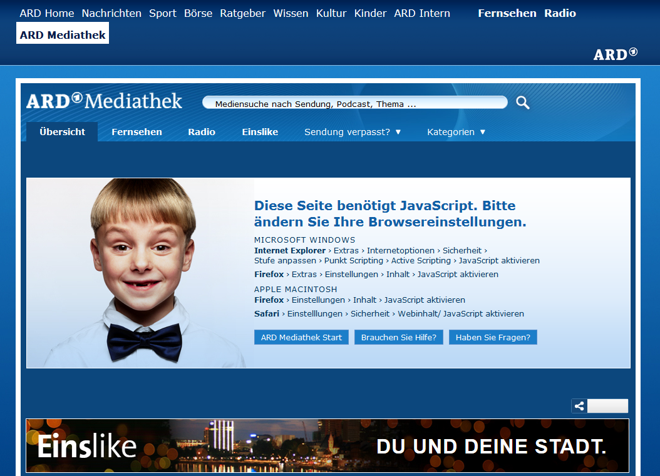Click the MICROSOFT WINDOWS heading
Image resolution: width=660 pixels, height=476 pixels.
pyautogui.click(x=305, y=240)
